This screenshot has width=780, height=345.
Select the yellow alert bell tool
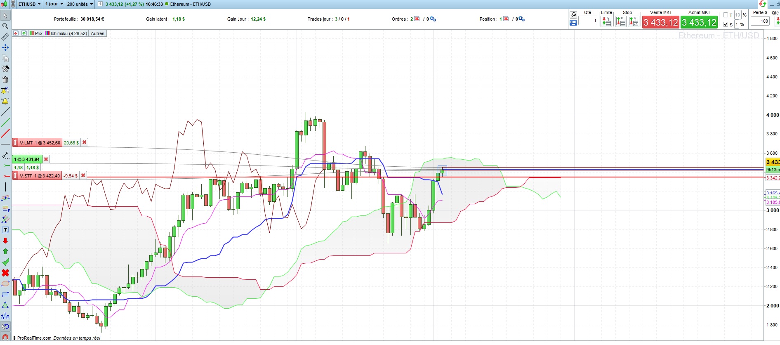click(5, 101)
